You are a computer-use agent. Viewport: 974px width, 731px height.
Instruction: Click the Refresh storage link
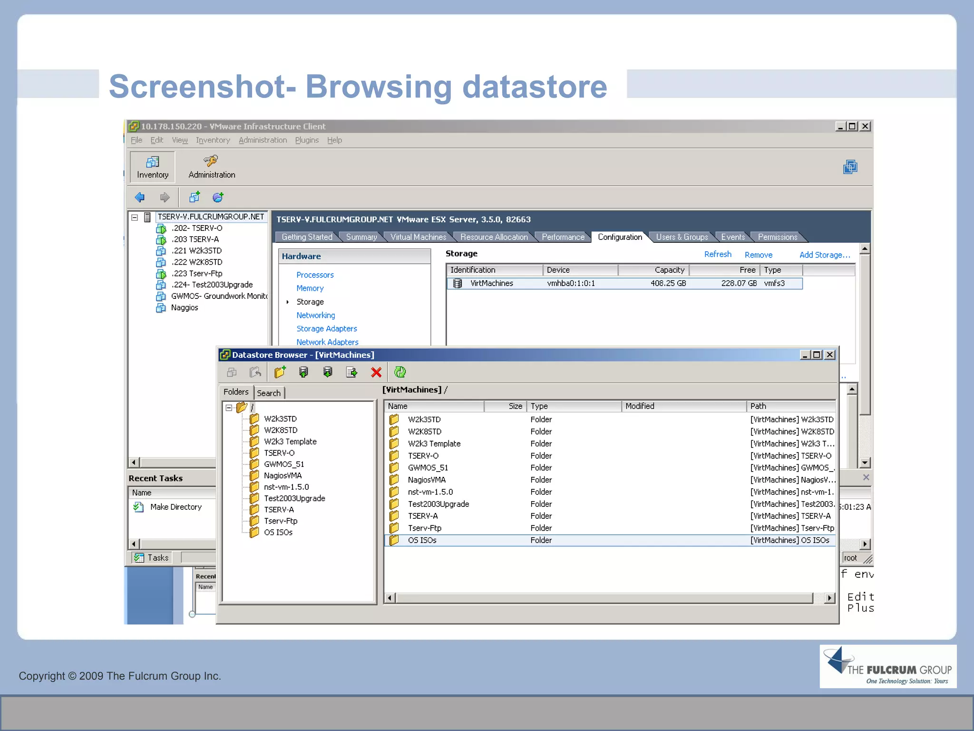click(x=718, y=254)
